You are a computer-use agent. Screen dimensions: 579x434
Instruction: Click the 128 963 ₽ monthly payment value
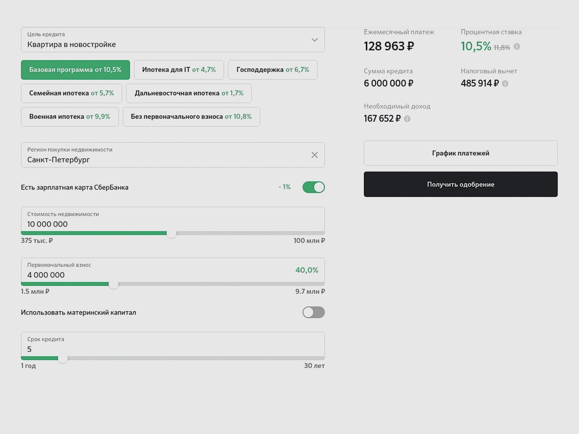[389, 46]
